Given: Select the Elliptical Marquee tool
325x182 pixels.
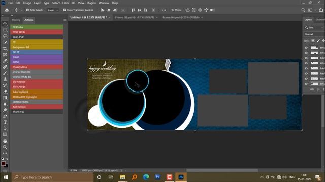Looking at the screenshot, I should (x=5, y=30).
